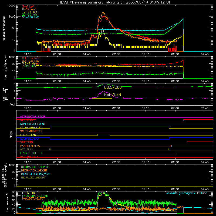The height and width of the screenshot is (216, 216).
Task: Click the B8.5/386 flare annotation
Action: click(113, 87)
